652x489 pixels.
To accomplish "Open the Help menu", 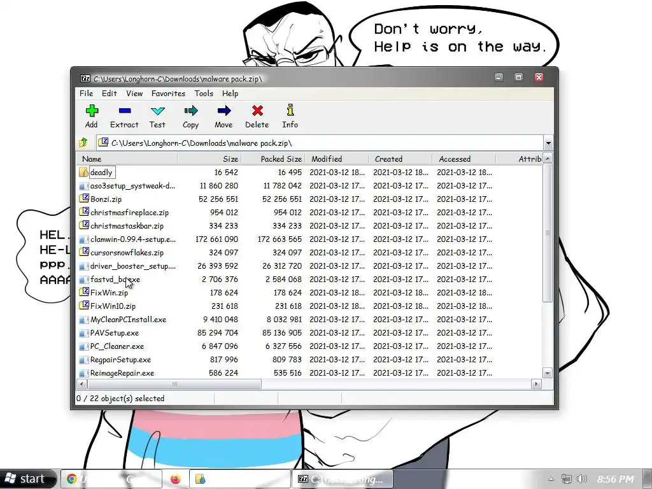I will [230, 94].
